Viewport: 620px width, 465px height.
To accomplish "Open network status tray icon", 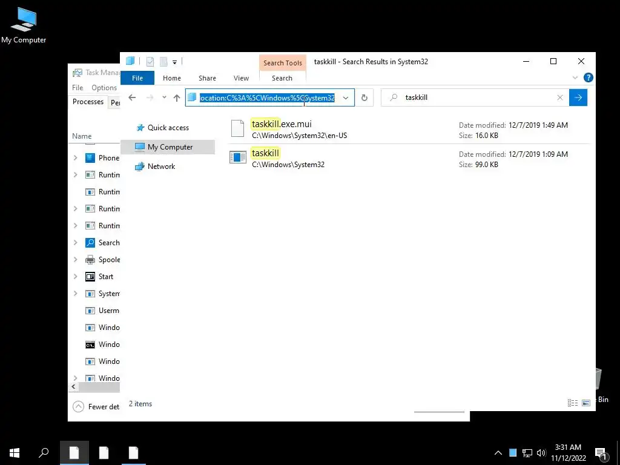I will 527,453.
